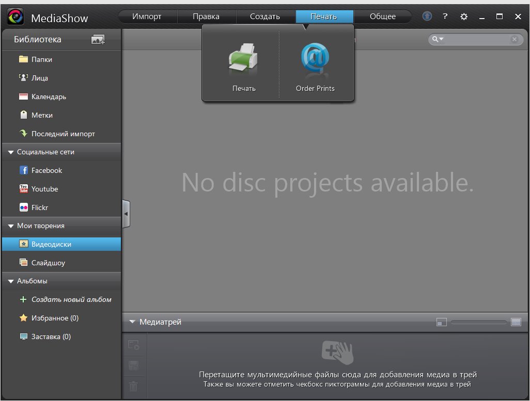Image resolution: width=530 pixels, height=401 pixels.
Task: Open the search options dropdown arrow
Action: (439, 39)
